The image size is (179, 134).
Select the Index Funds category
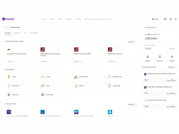point(88,77)
